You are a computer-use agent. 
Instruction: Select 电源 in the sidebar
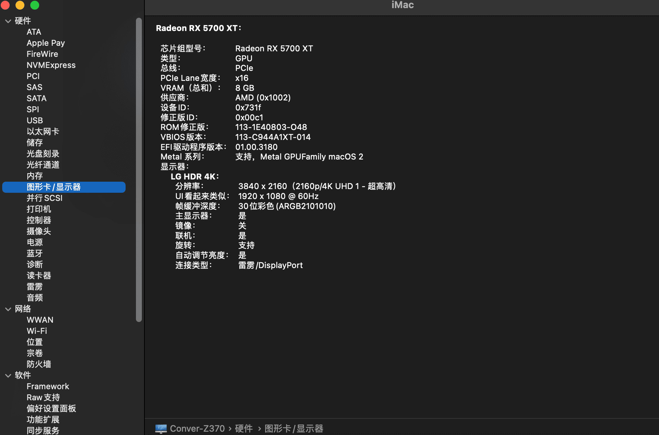click(x=35, y=243)
